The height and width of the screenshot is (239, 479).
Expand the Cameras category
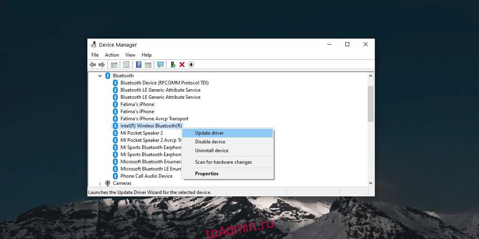(100, 183)
